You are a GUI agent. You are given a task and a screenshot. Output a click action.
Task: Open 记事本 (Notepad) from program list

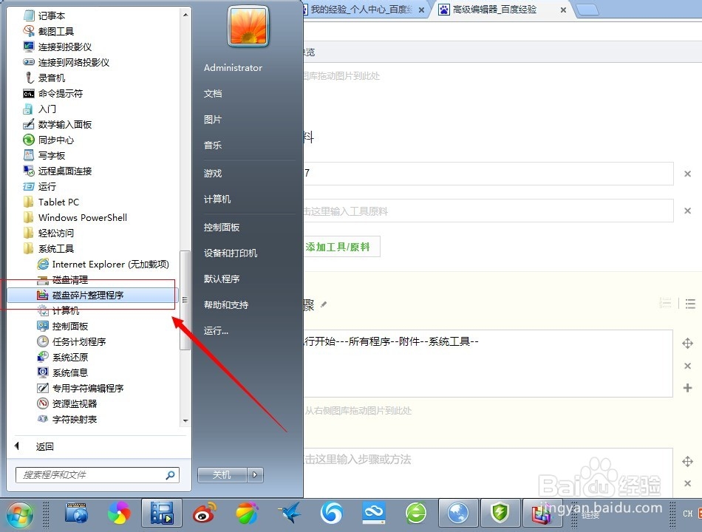tap(44, 16)
